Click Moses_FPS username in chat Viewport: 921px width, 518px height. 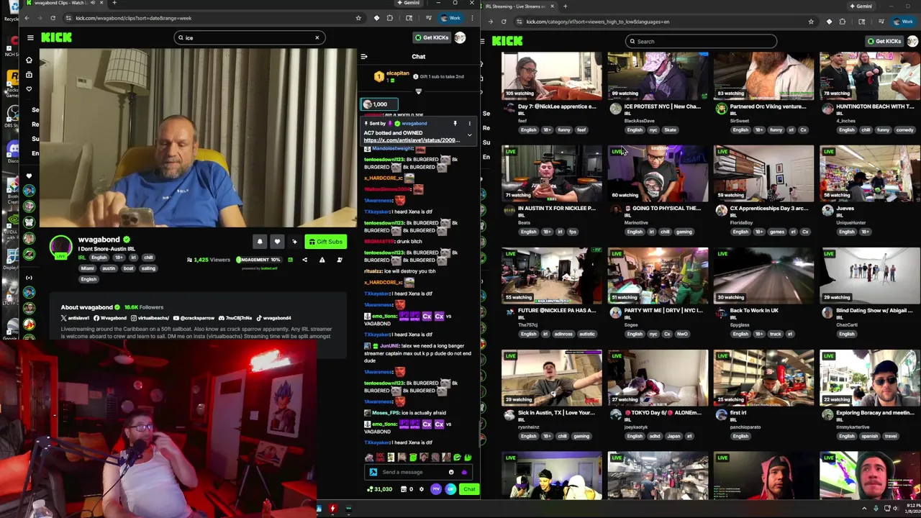pos(386,413)
